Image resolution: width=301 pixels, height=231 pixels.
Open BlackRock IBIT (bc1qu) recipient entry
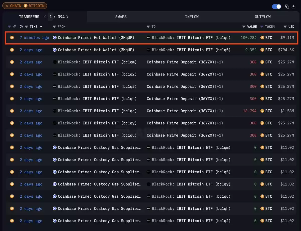pos(191,196)
